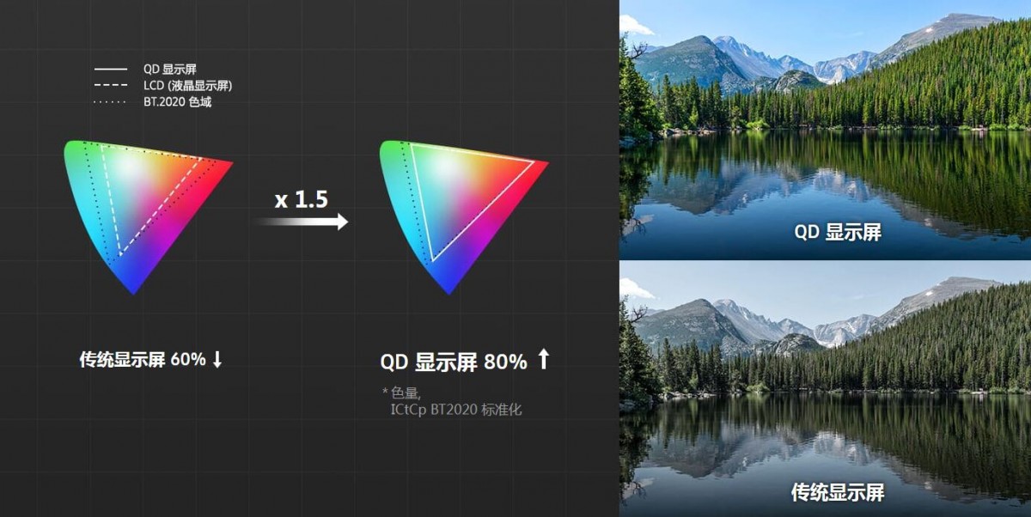Click the white arrow under x 1.5
1031x517 pixels.
(302, 222)
